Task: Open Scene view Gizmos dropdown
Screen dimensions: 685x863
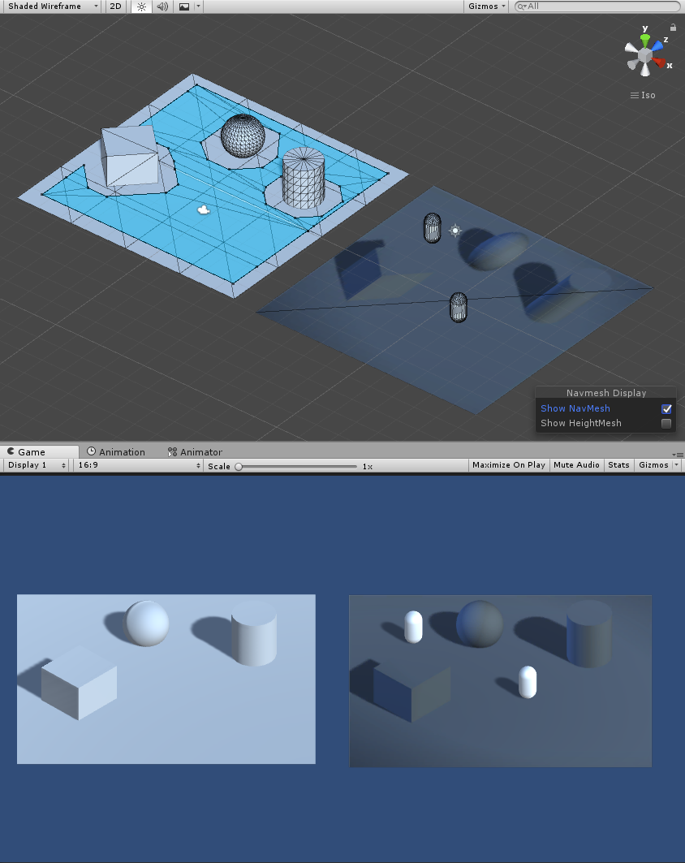Action: click(486, 6)
